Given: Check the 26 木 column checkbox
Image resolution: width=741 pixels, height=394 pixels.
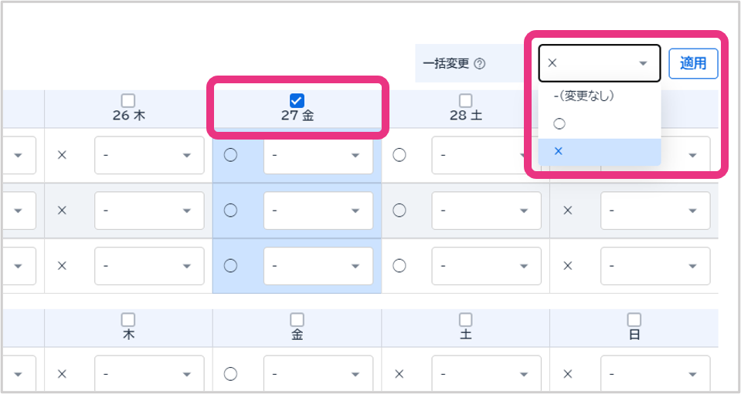Looking at the screenshot, I should 128,100.
